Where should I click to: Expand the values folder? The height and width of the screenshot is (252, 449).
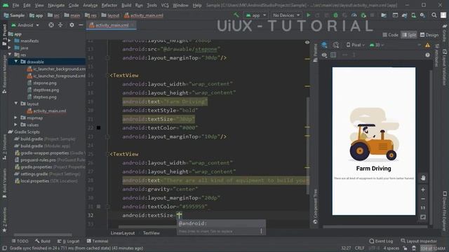(x=16, y=125)
